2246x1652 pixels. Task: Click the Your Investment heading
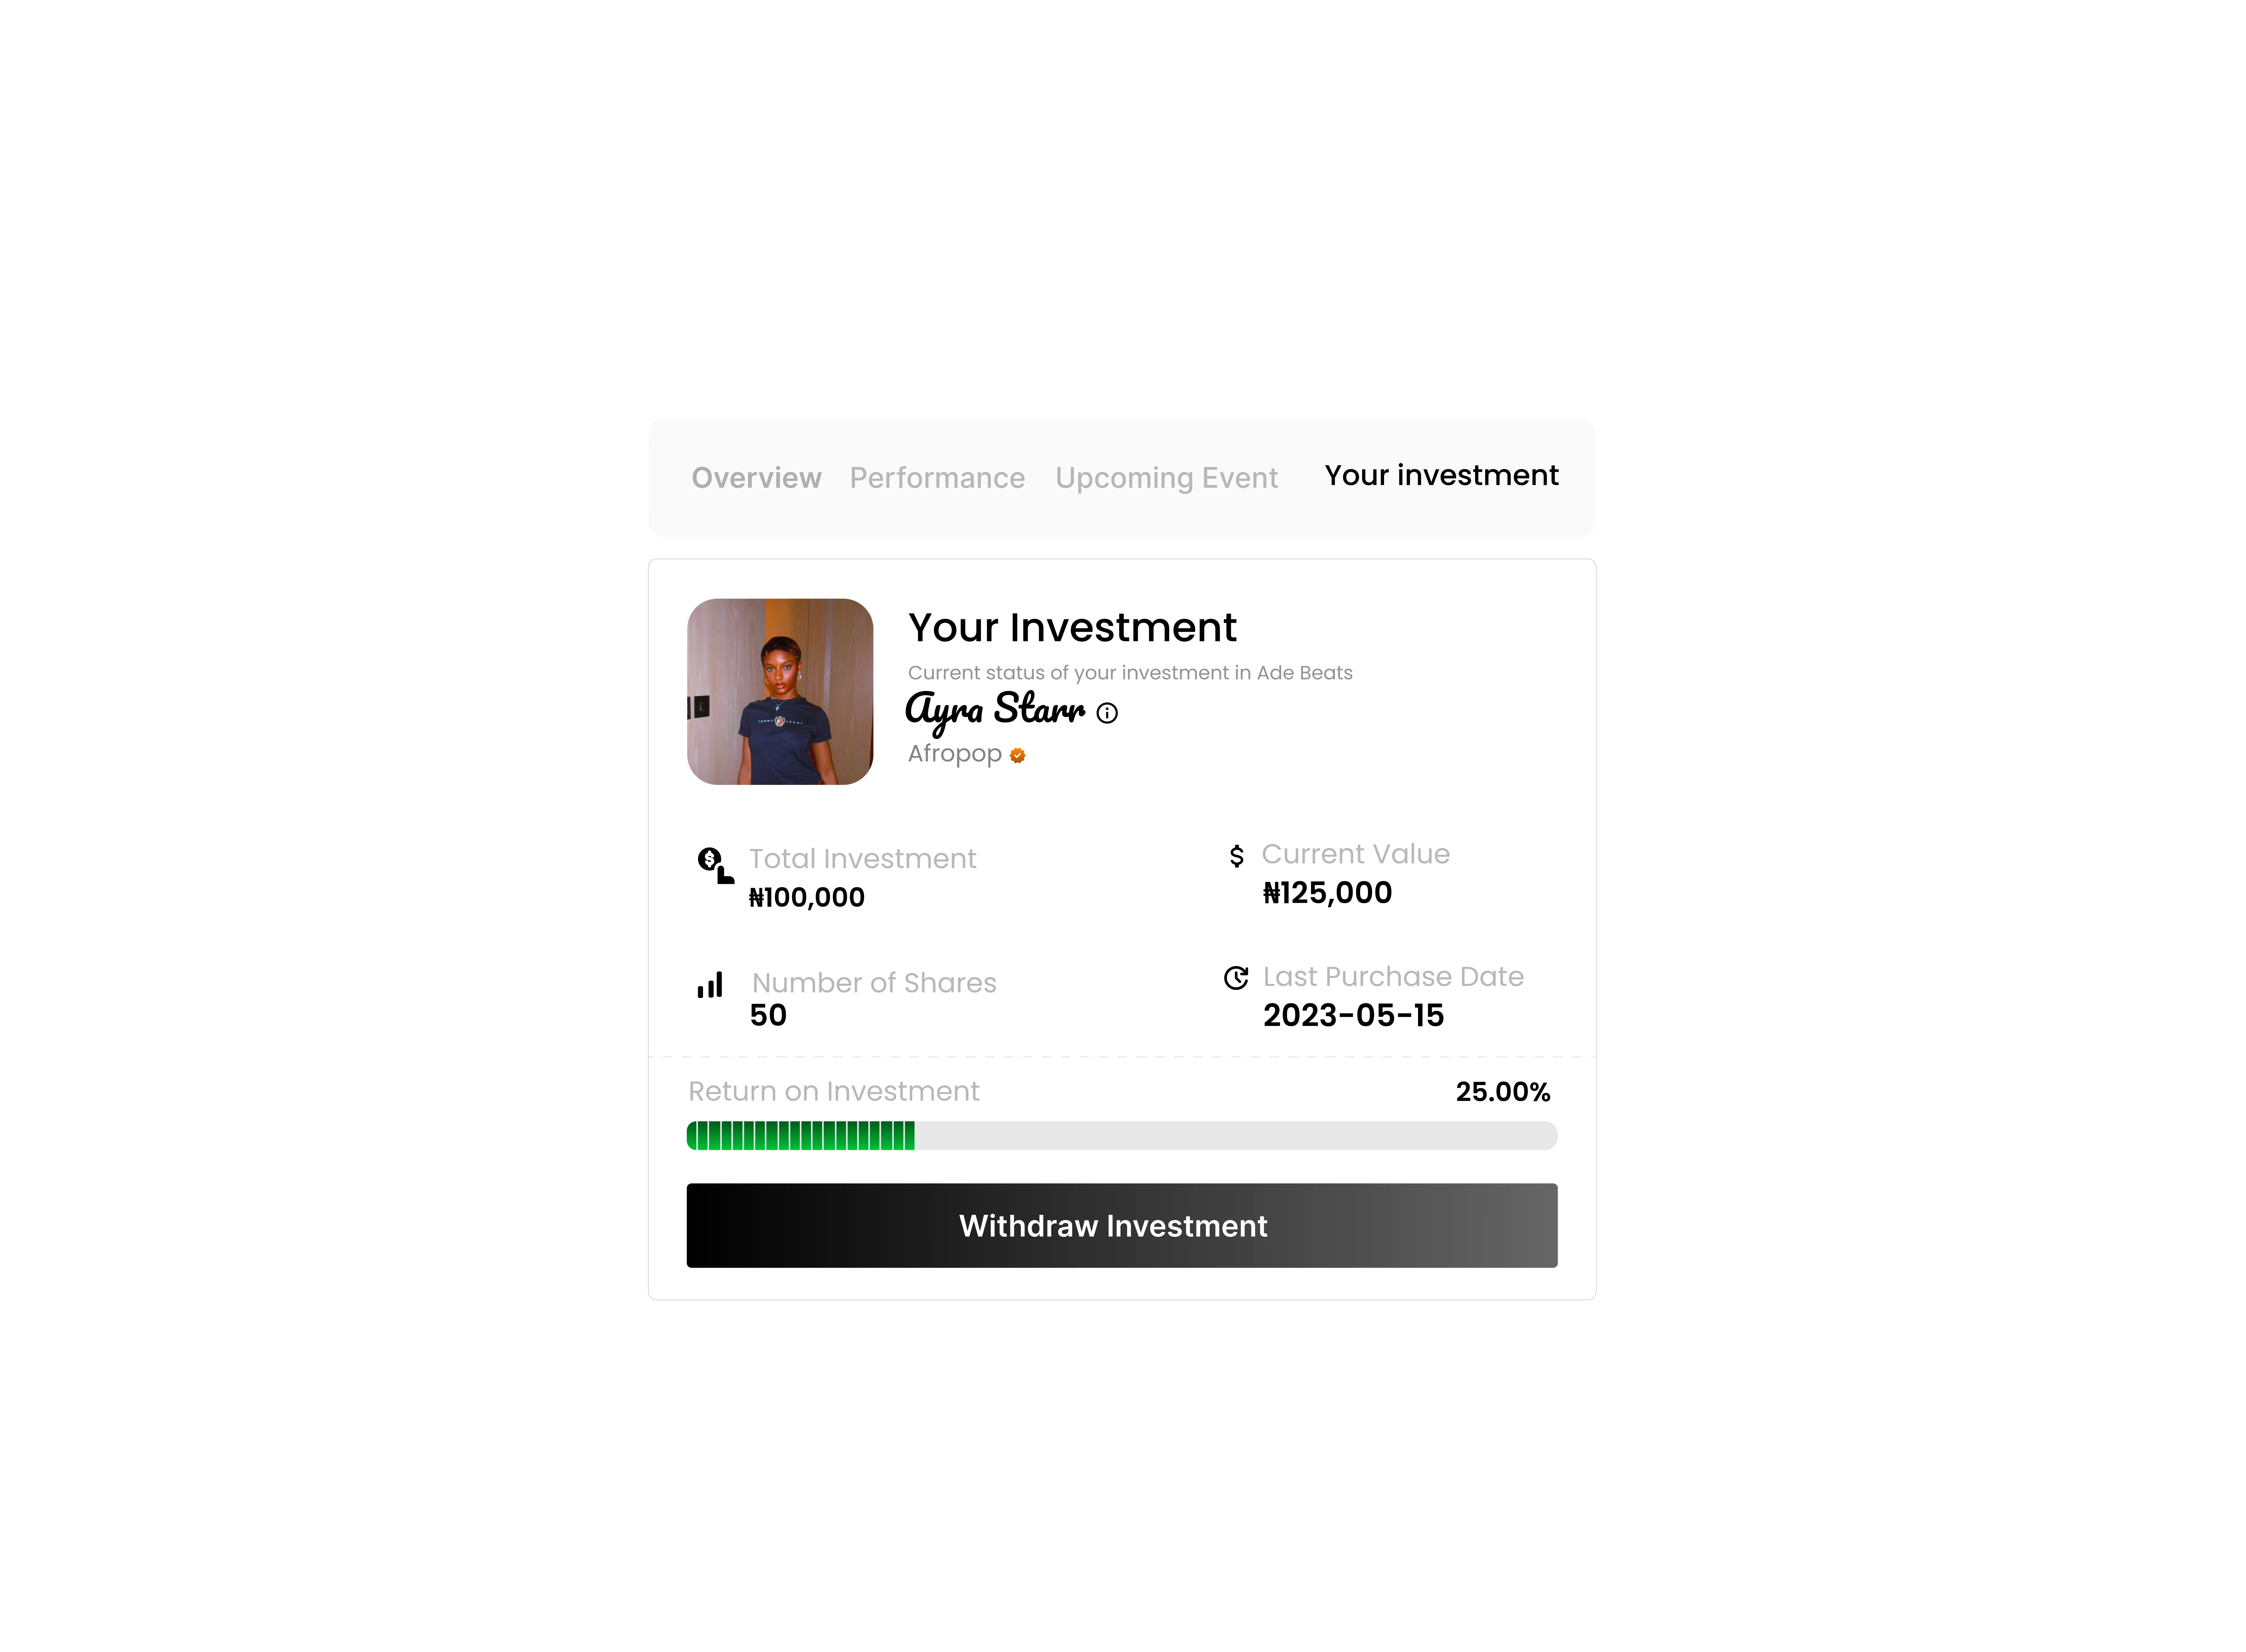pos(1072,628)
